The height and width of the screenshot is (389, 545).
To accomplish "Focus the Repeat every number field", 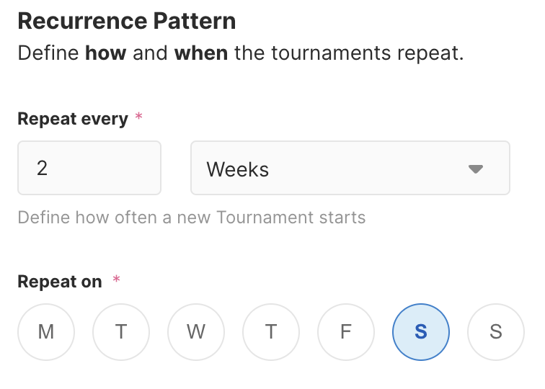I will (89, 168).
